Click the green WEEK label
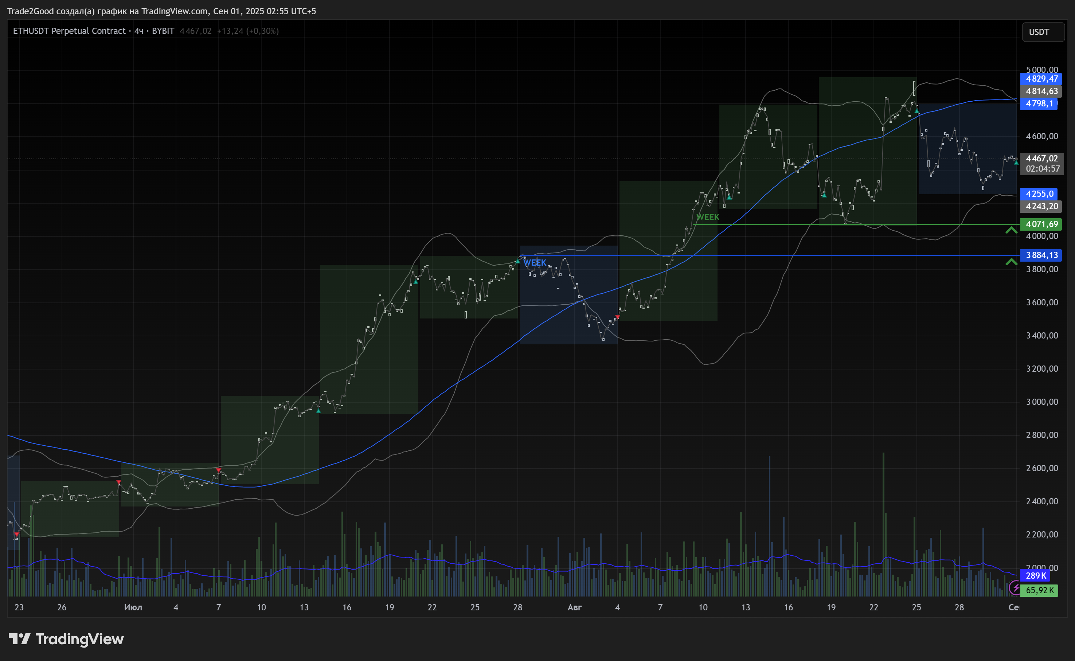Image resolution: width=1075 pixels, height=661 pixels. (x=707, y=217)
